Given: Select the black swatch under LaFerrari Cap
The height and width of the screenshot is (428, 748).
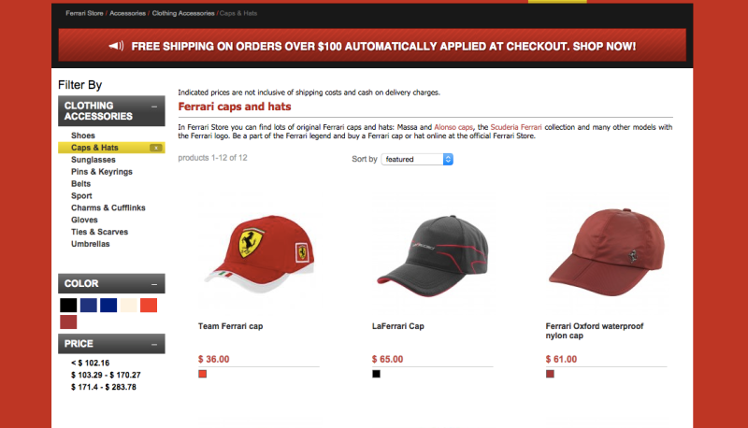Looking at the screenshot, I should coord(377,374).
